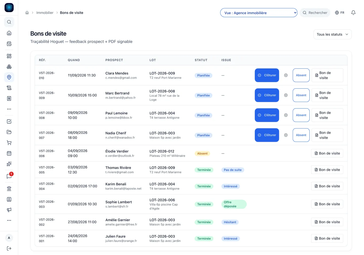
Task: Open the notifications bell
Action: tap(353, 13)
